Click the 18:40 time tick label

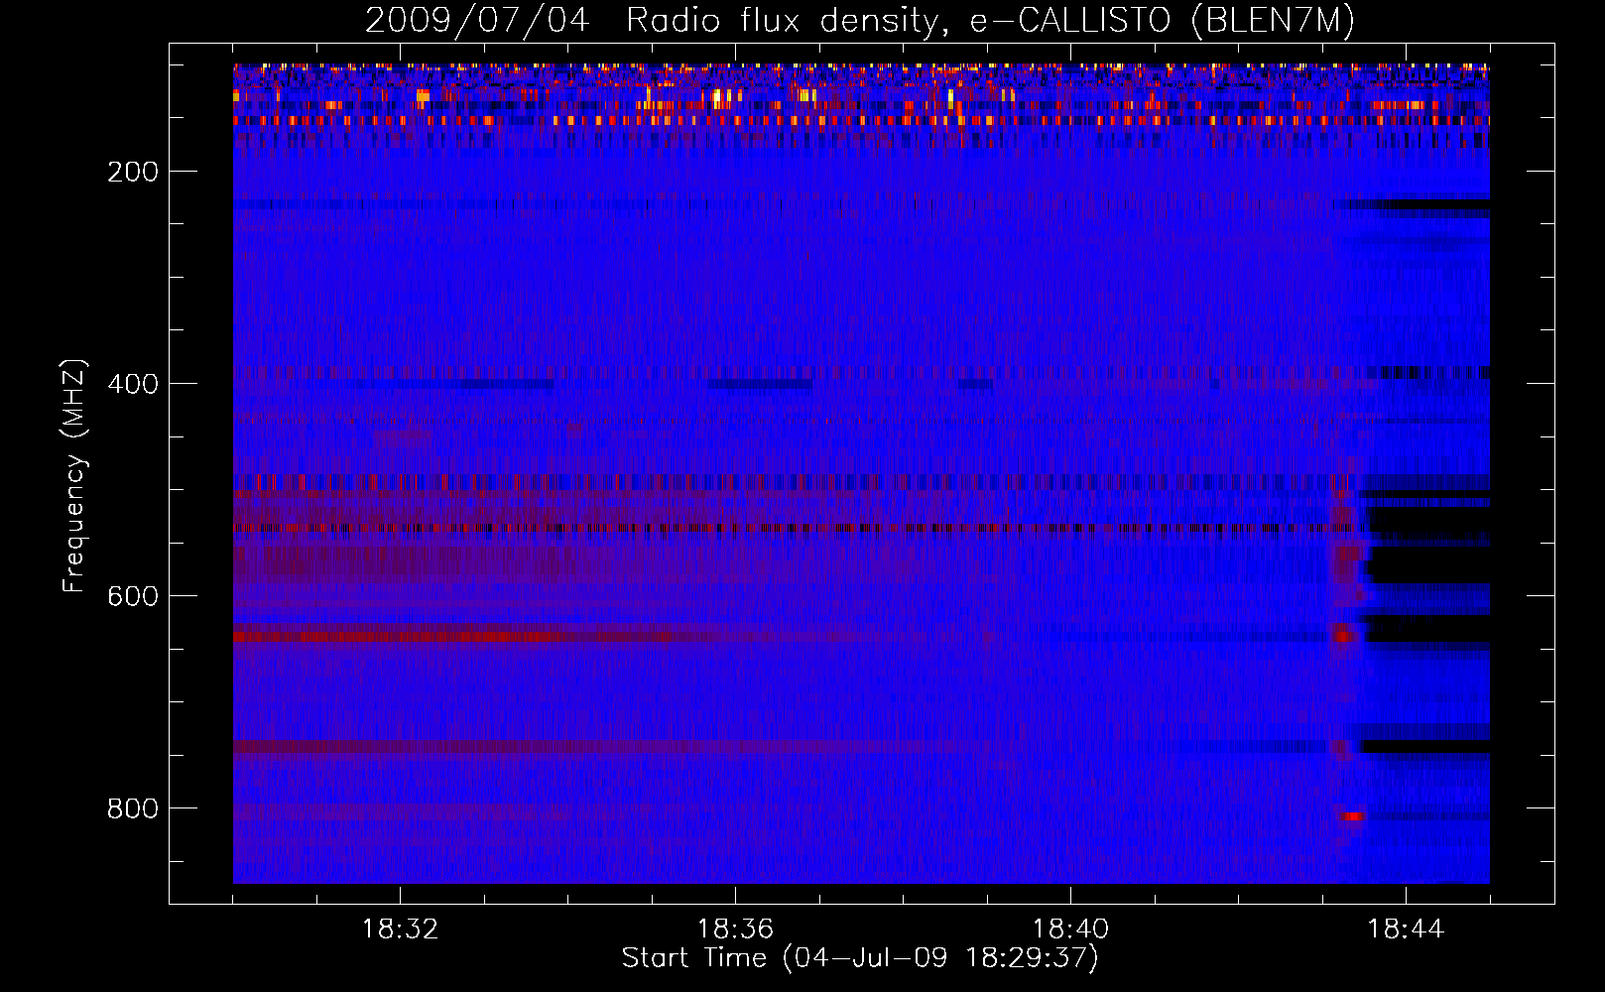(1070, 930)
